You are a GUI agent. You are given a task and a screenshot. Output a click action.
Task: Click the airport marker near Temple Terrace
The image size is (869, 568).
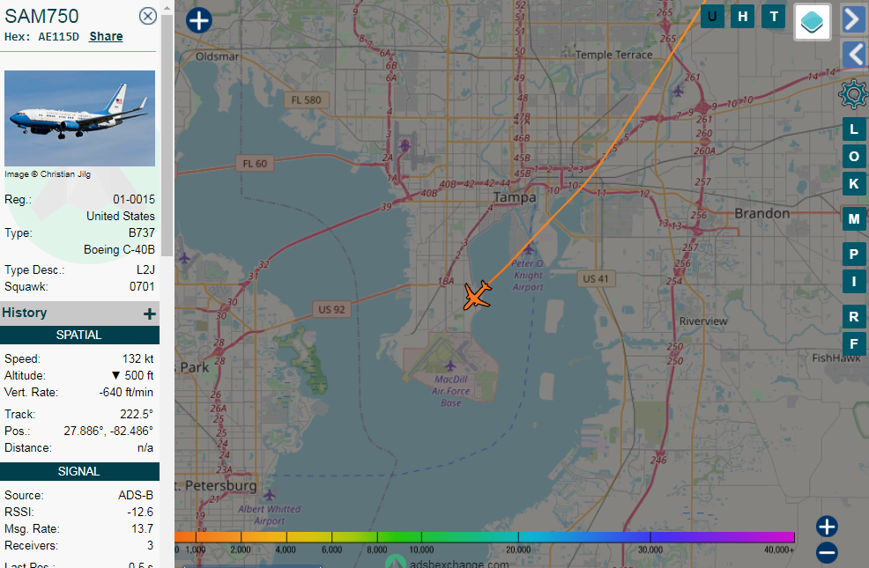pyautogui.click(x=678, y=91)
